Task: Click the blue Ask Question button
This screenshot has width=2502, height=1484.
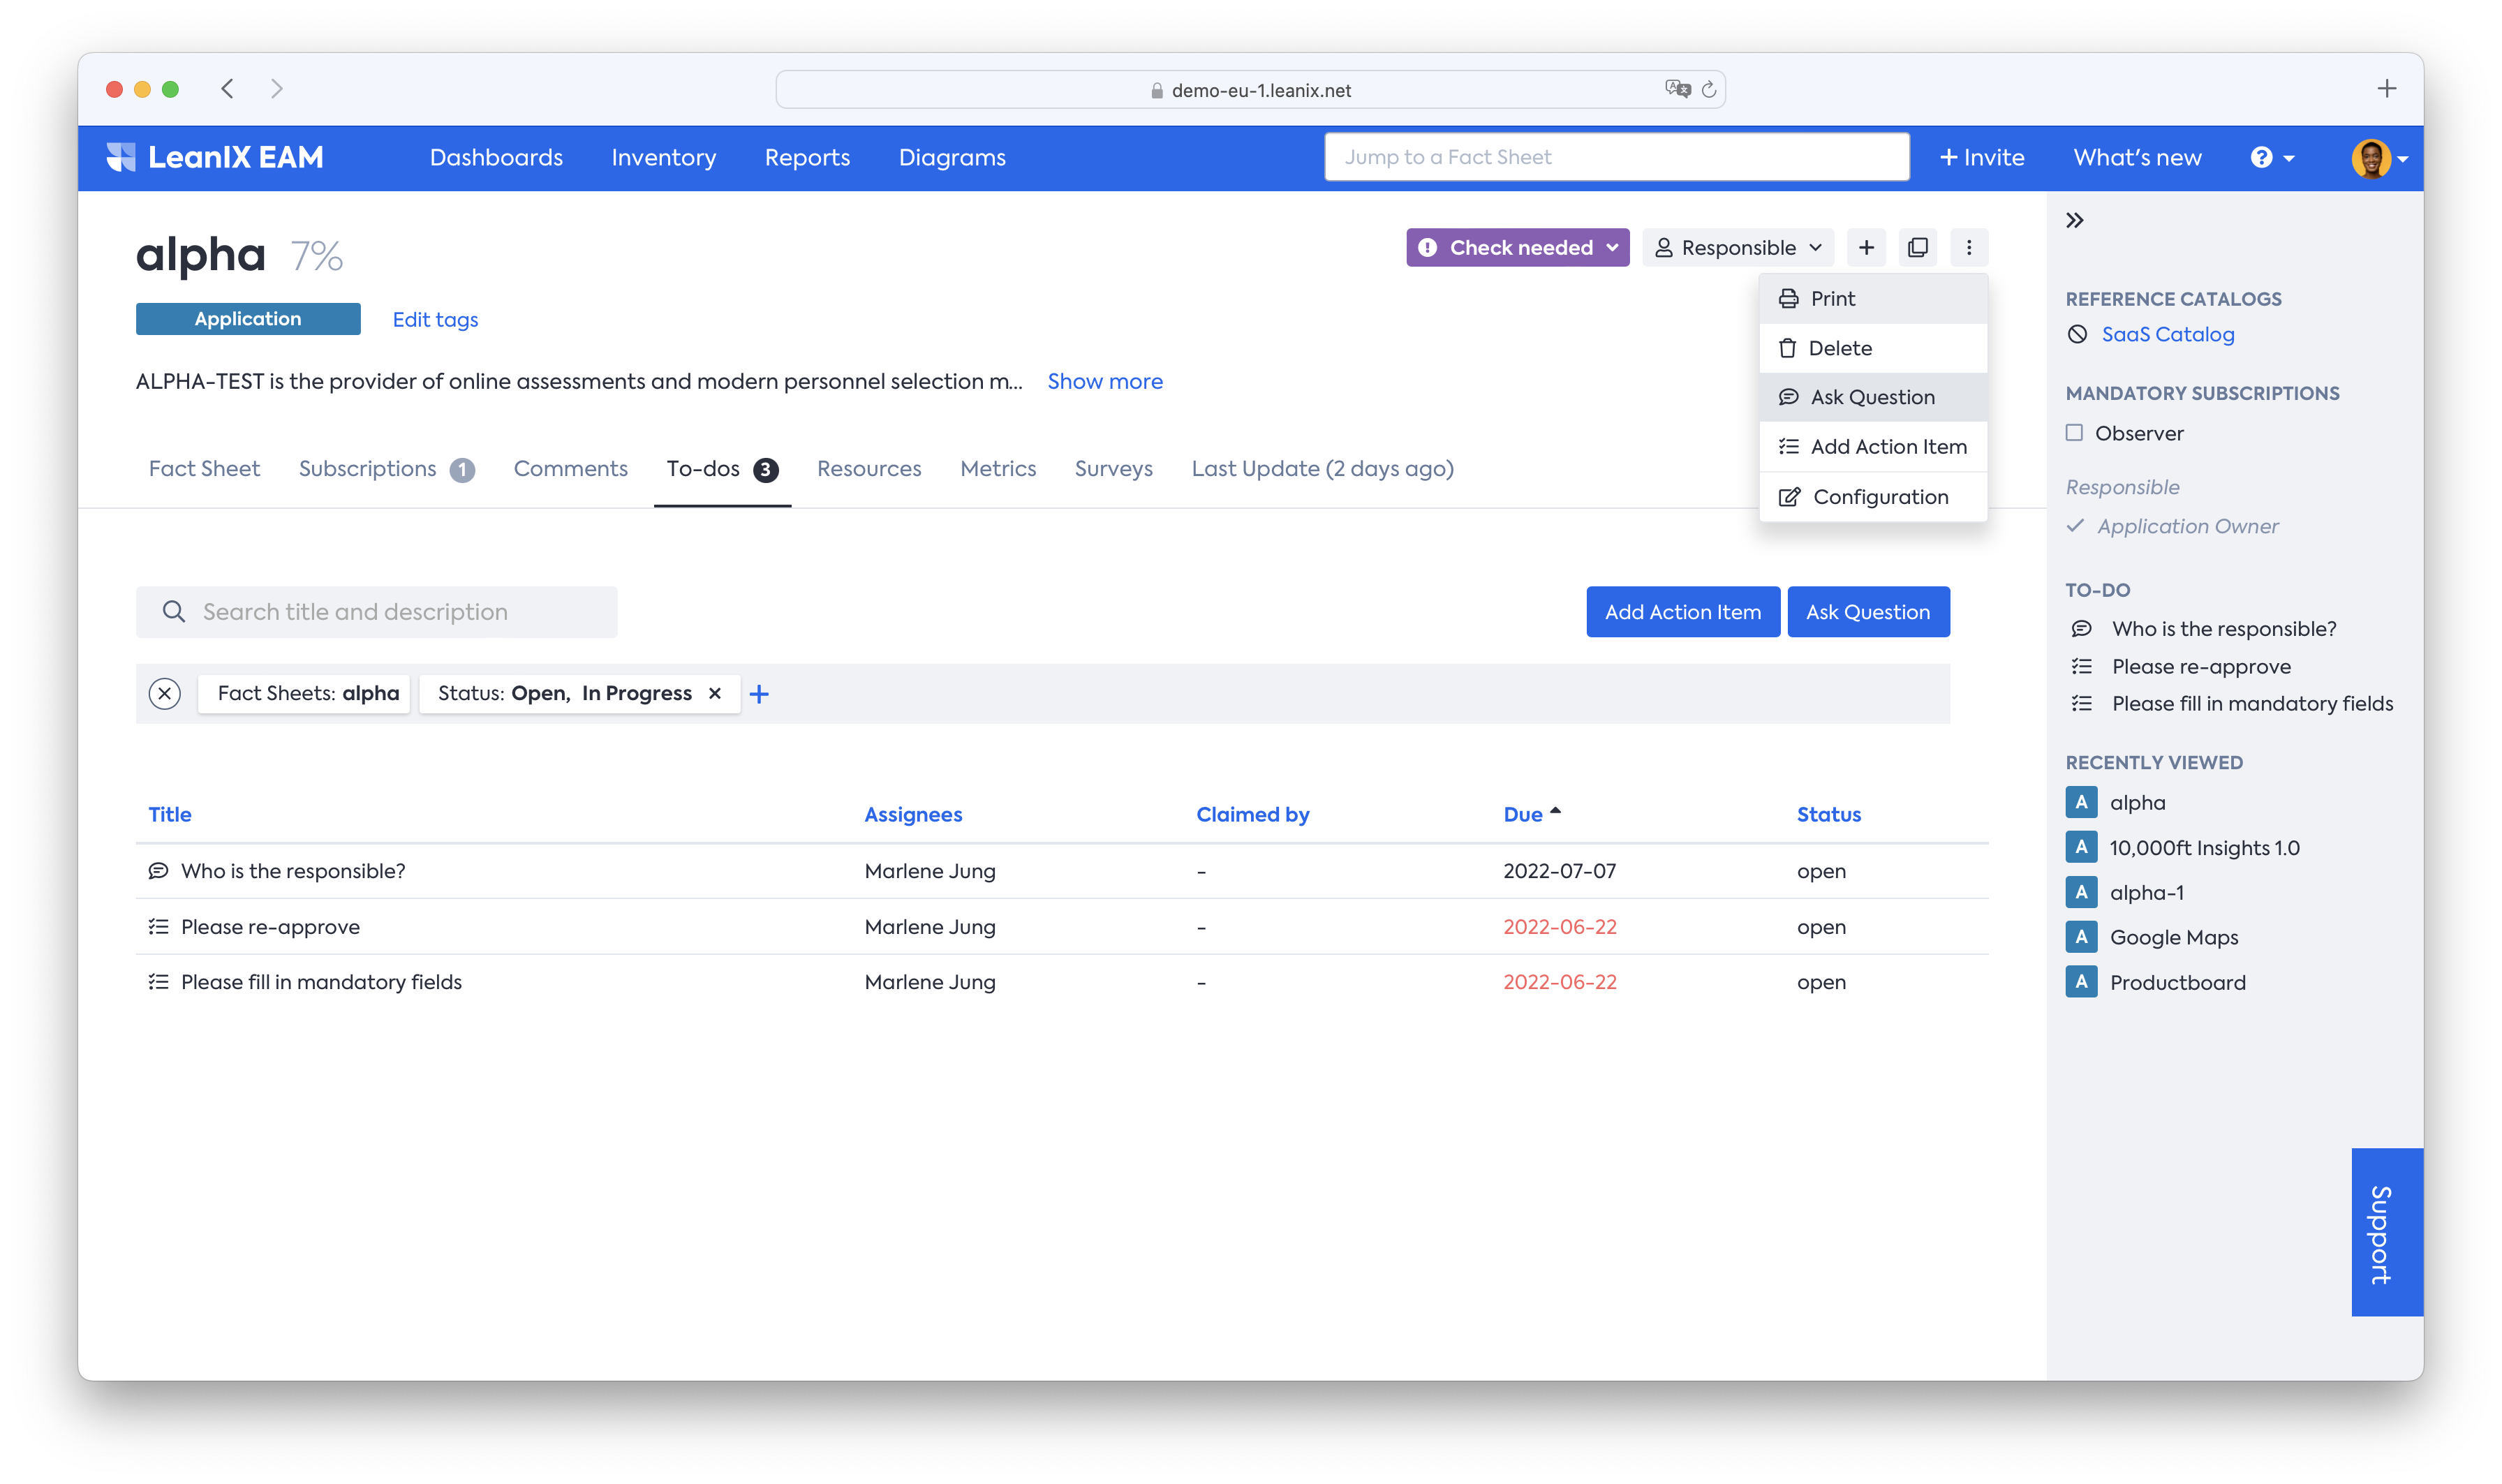Action: (1868, 611)
